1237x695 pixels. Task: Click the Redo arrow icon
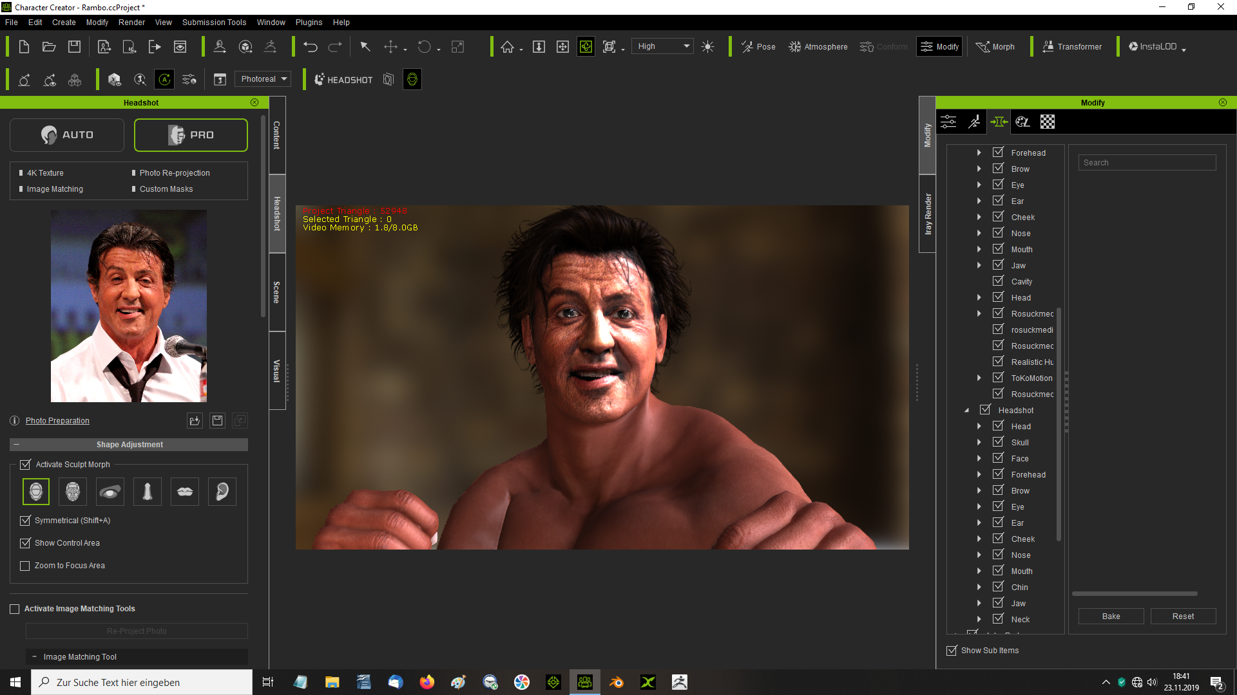[x=335, y=46]
